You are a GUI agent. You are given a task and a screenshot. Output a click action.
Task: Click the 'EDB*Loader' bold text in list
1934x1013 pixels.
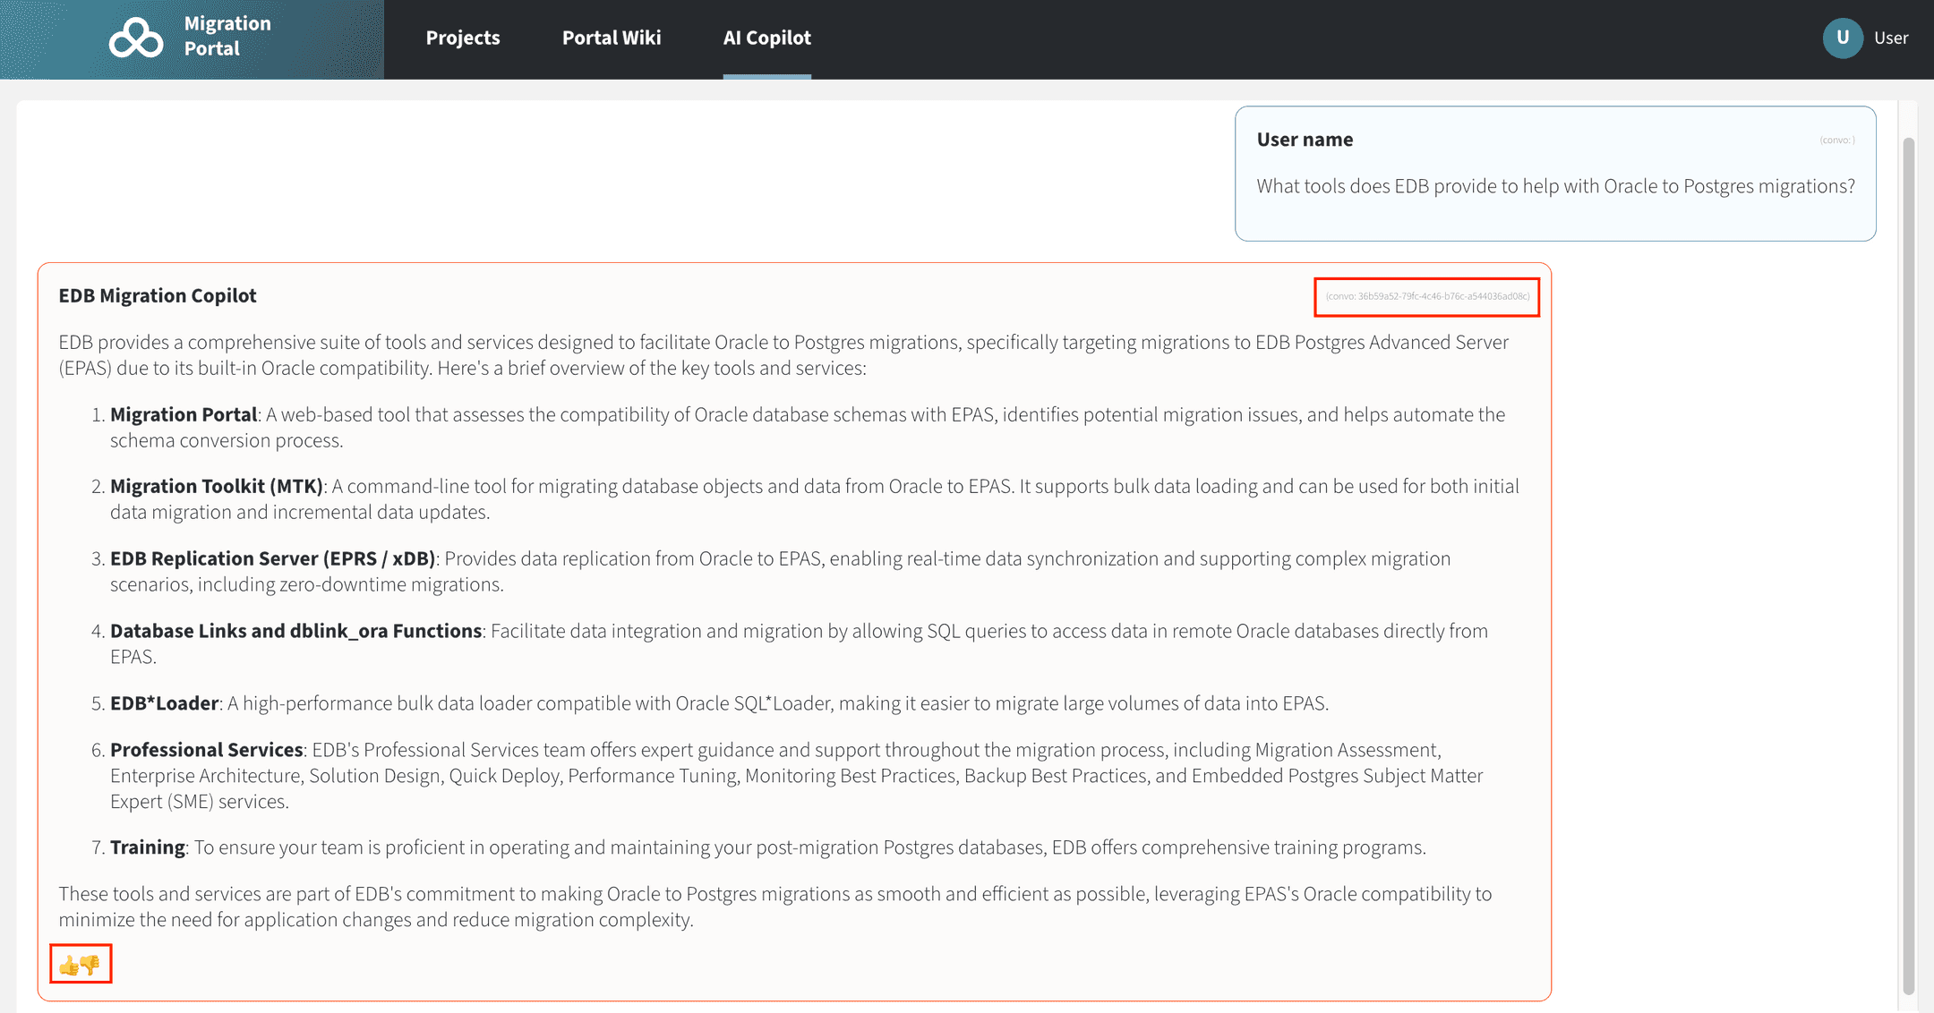[164, 703]
